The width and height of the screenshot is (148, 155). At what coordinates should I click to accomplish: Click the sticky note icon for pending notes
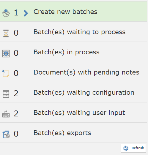tap(6, 73)
